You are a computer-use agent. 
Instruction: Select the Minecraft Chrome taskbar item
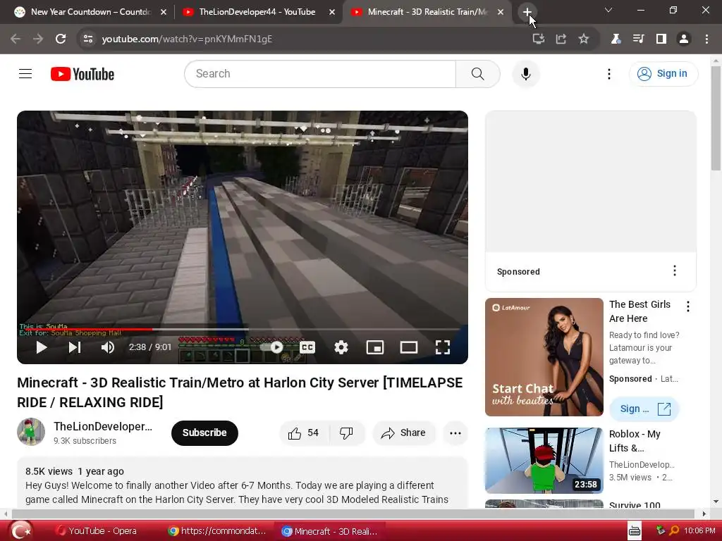pos(330,531)
